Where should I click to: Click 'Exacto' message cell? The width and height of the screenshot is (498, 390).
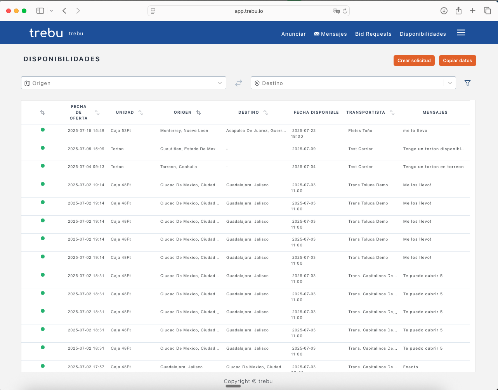(410, 367)
